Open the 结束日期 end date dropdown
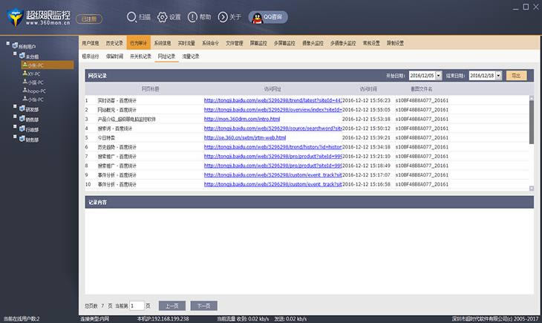 tap(498, 76)
